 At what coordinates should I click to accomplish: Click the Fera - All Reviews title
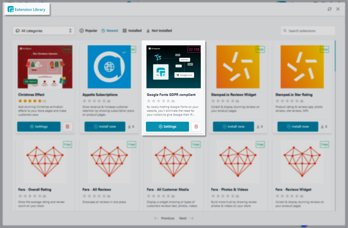97,189
